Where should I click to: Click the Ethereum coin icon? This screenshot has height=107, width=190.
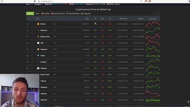click(38, 30)
